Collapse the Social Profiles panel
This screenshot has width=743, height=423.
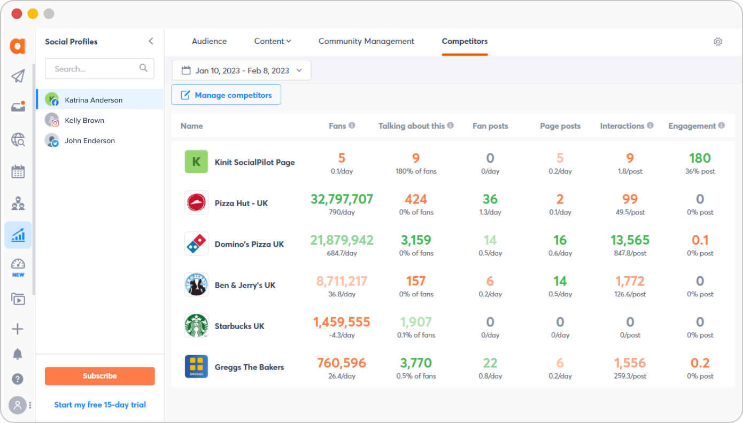(x=151, y=41)
